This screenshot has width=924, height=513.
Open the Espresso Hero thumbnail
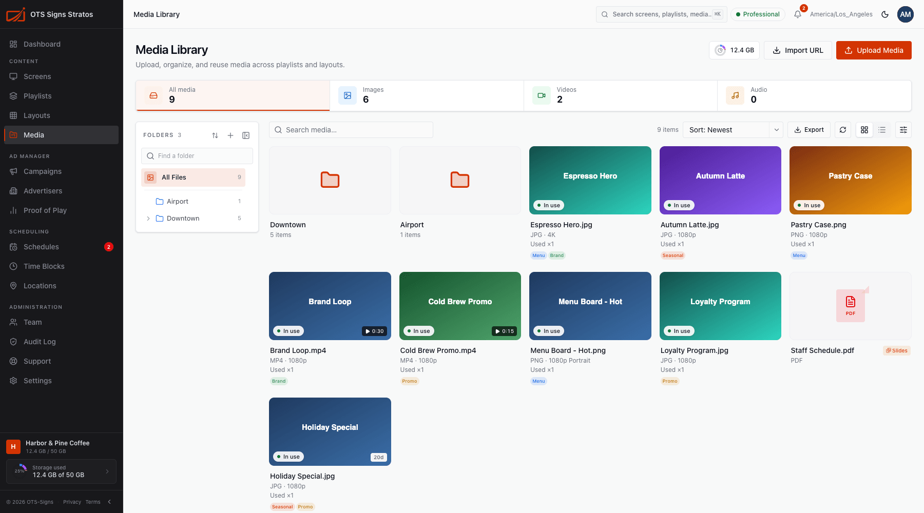pyautogui.click(x=590, y=180)
